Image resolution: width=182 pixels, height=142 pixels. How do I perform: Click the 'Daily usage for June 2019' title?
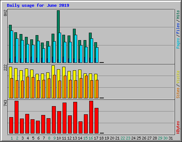[x=38, y=6]
